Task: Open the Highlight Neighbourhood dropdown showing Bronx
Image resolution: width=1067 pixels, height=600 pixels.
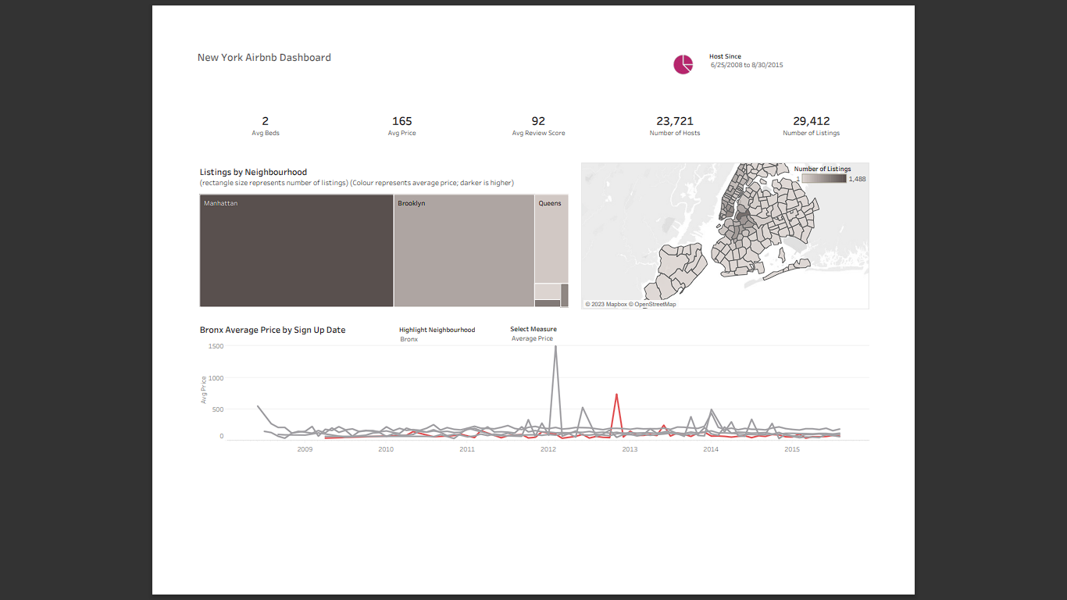Action: pos(409,339)
